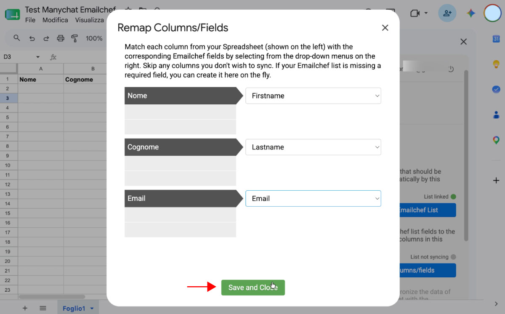Click the paint format roller icon

coord(75,38)
